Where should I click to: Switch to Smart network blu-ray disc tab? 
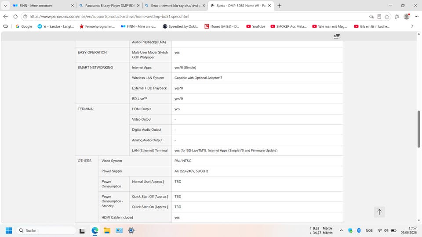tap(175, 5)
